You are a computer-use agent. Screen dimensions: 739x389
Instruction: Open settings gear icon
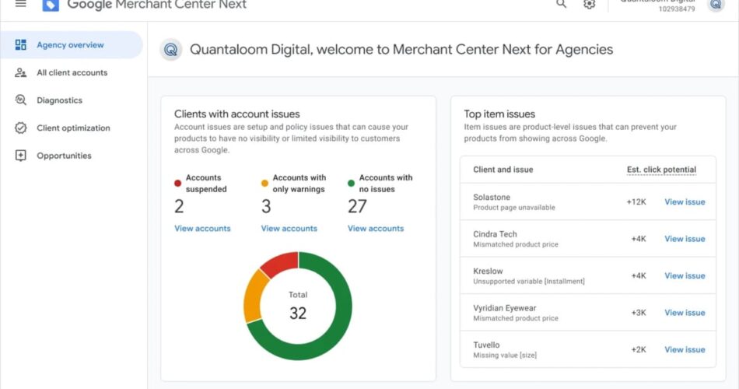tap(590, 5)
